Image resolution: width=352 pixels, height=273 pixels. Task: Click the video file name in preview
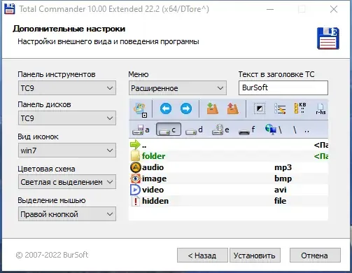[x=153, y=190]
